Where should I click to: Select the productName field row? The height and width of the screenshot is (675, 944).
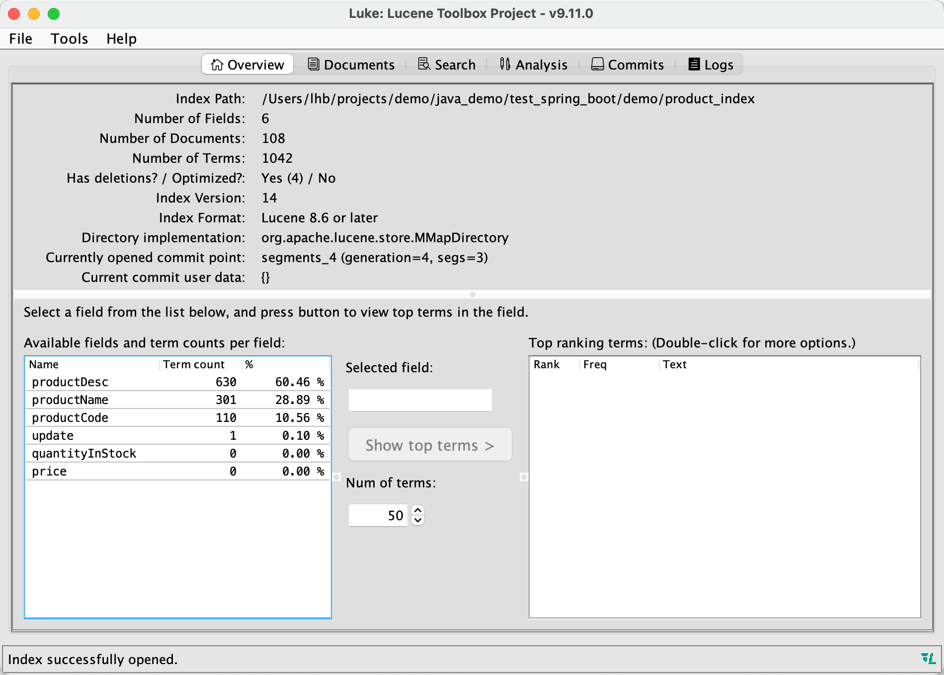click(178, 400)
